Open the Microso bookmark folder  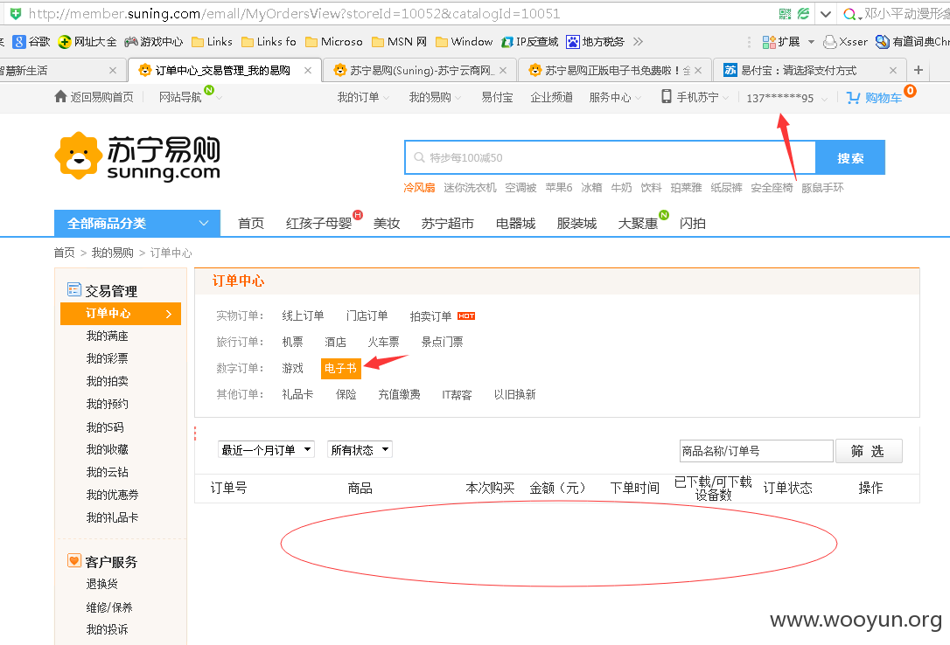pos(334,42)
